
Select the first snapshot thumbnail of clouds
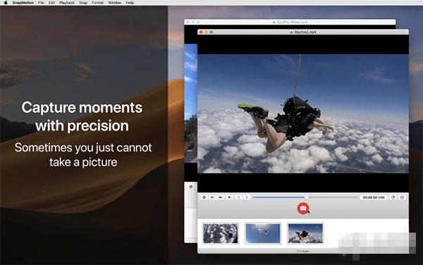point(221,233)
